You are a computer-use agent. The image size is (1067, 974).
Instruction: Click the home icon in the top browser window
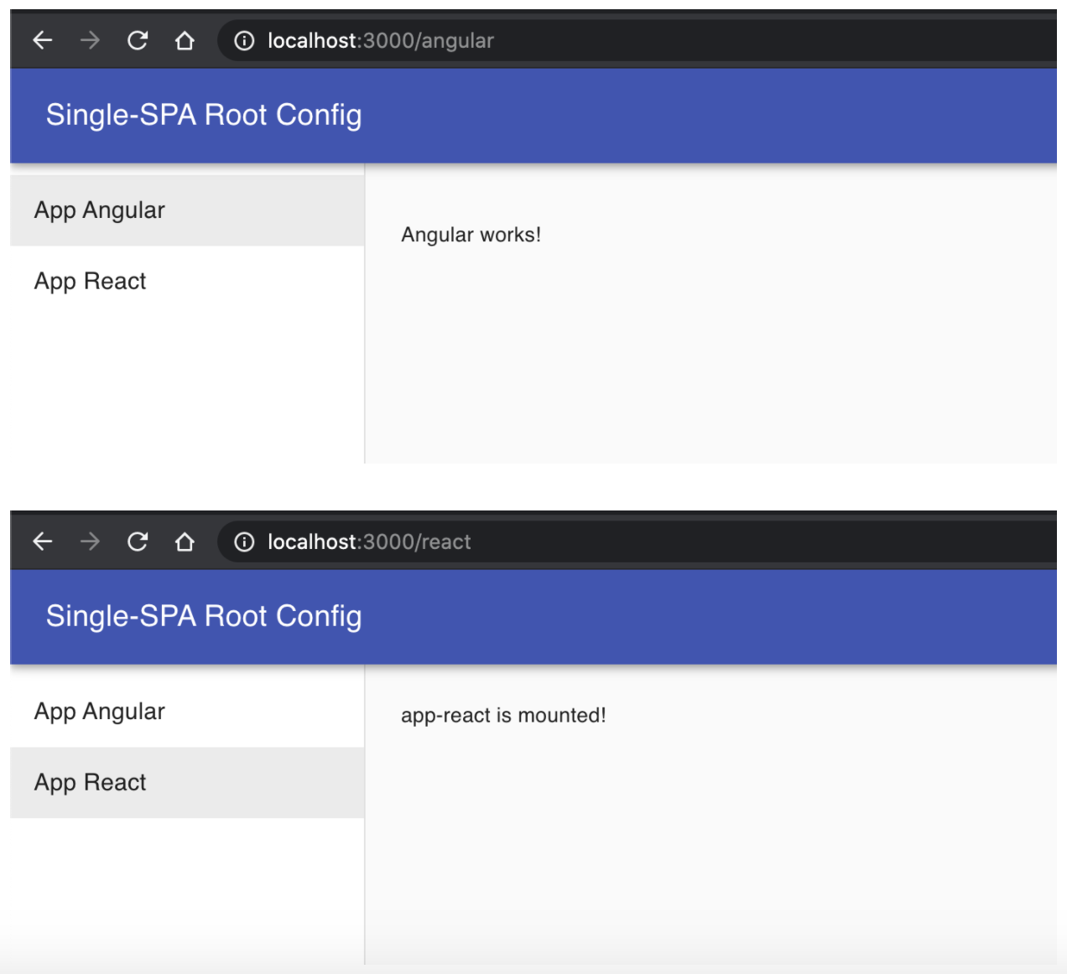(x=184, y=39)
